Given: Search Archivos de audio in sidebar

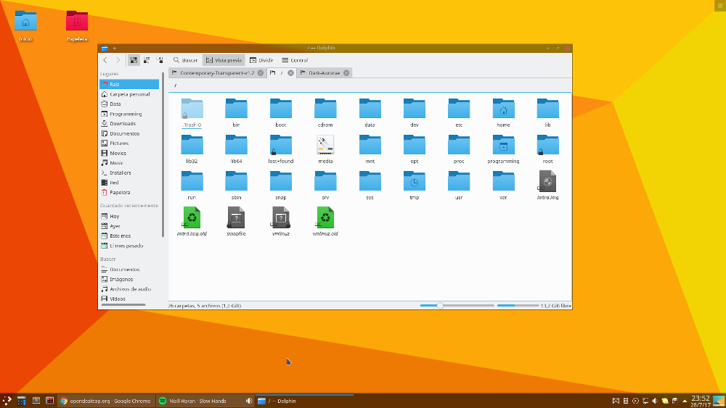Looking at the screenshot, I should (129, 288).
